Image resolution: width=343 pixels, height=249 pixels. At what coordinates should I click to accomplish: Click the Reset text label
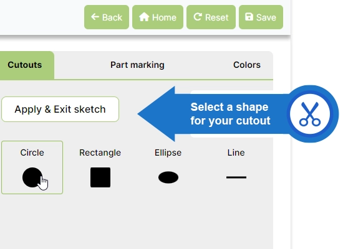pos(217,17)
